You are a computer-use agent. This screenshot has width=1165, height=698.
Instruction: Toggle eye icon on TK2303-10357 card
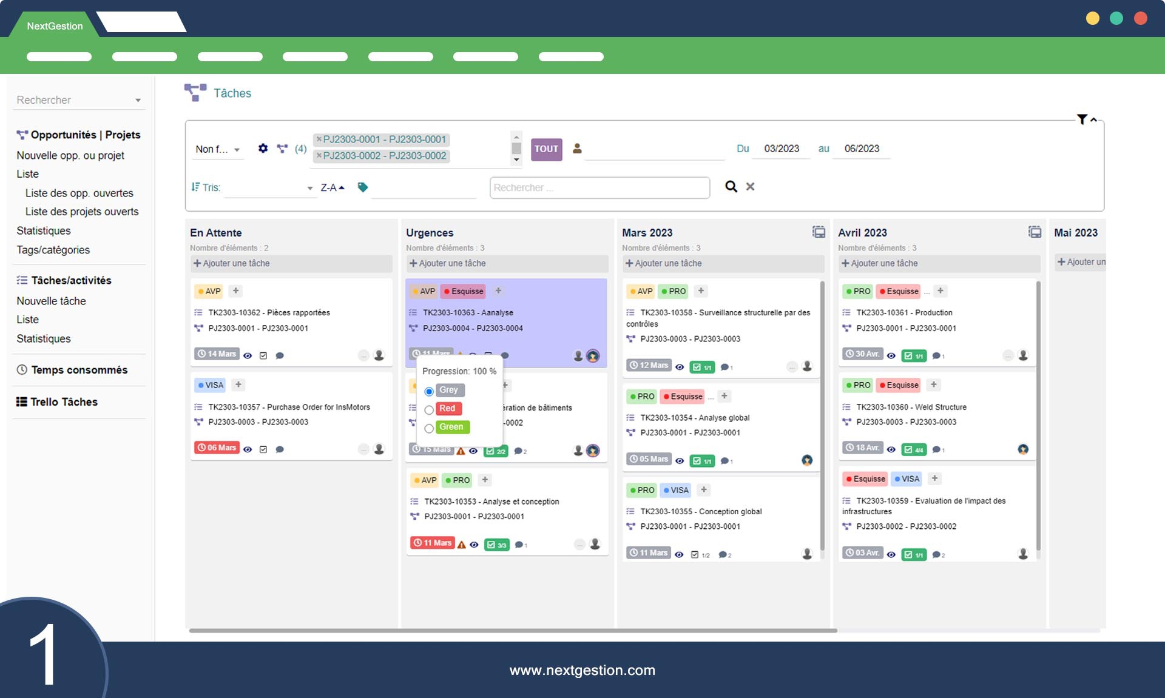(248, 449)
